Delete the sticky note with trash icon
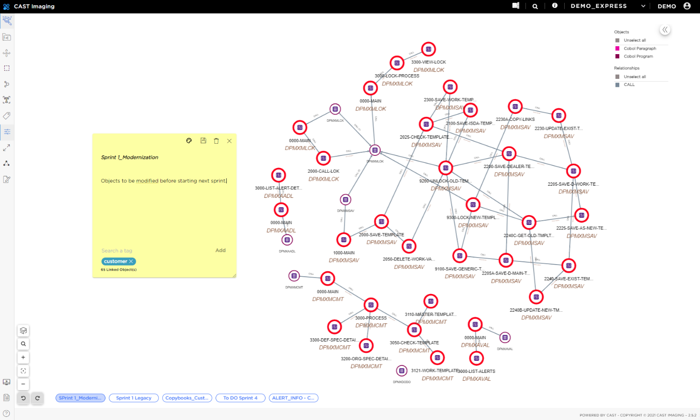 click(216, 140)
